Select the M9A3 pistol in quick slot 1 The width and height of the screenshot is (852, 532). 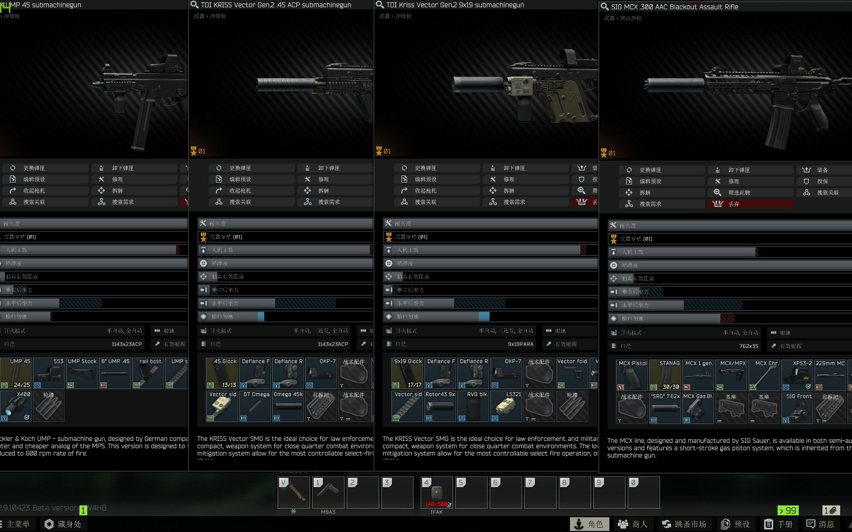coord(328,493)
